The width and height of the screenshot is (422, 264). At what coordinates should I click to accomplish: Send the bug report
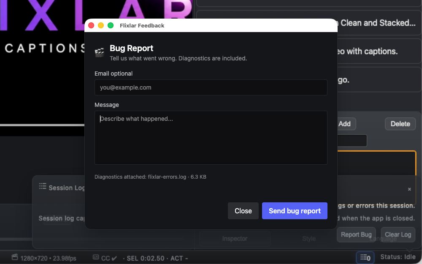[x=295, y=211]
